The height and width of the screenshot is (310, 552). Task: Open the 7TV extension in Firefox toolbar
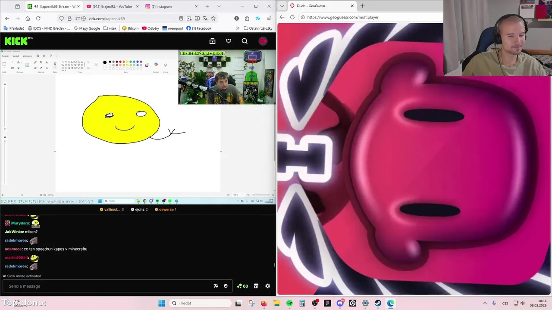pos(257,19)
